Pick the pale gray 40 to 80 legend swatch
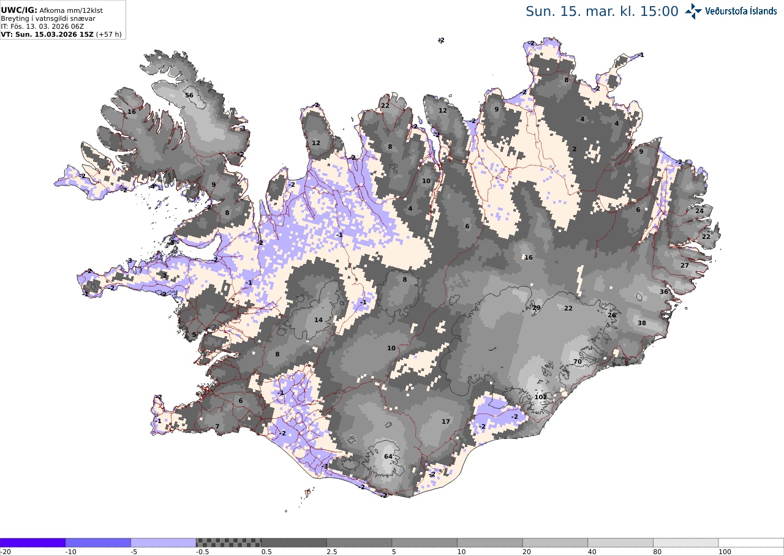This screenshot has width=784, height=556. point(620,543)
